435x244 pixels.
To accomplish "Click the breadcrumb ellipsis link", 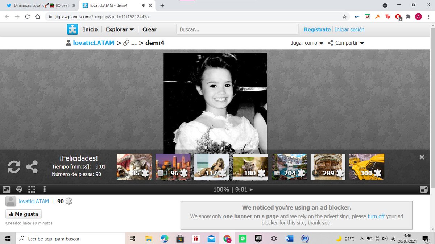I will coord(134,43).
